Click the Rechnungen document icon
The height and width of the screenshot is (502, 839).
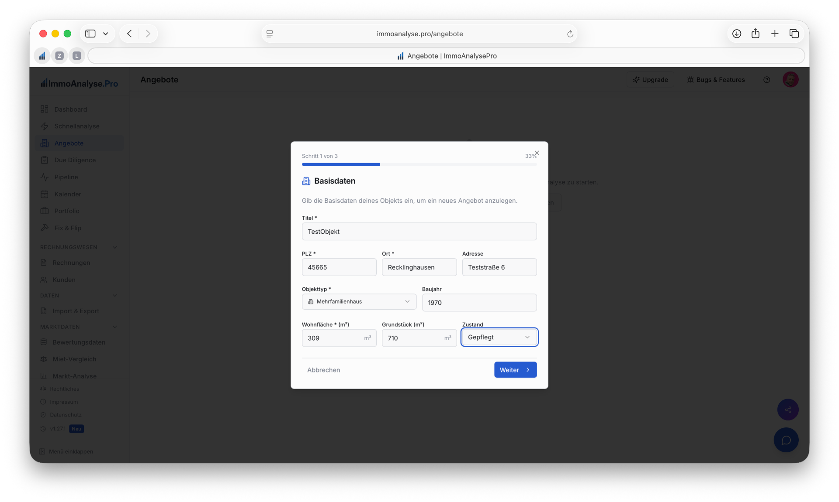pyautogui.click(x=43, y=263)
